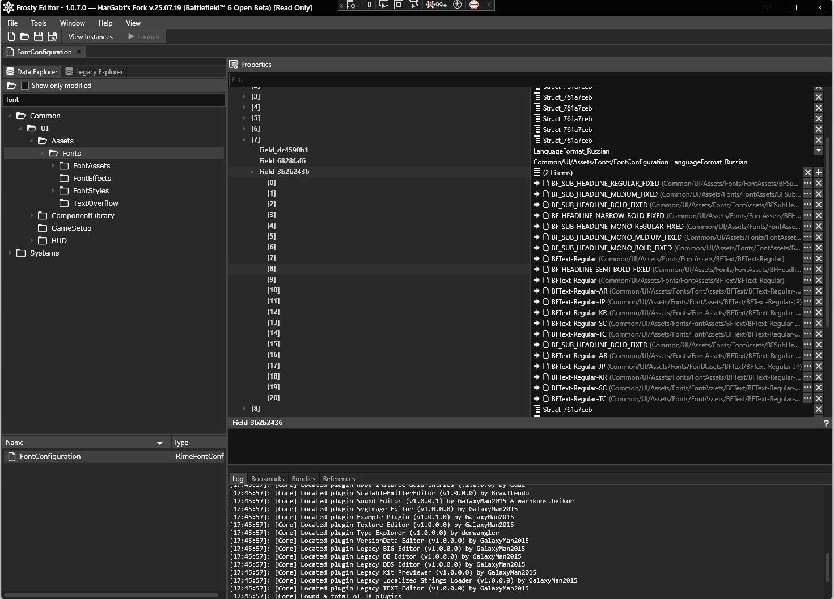834x599 pixels.
Task: Switch to the Bookmarks tab
Action: [x=268, y=479]
